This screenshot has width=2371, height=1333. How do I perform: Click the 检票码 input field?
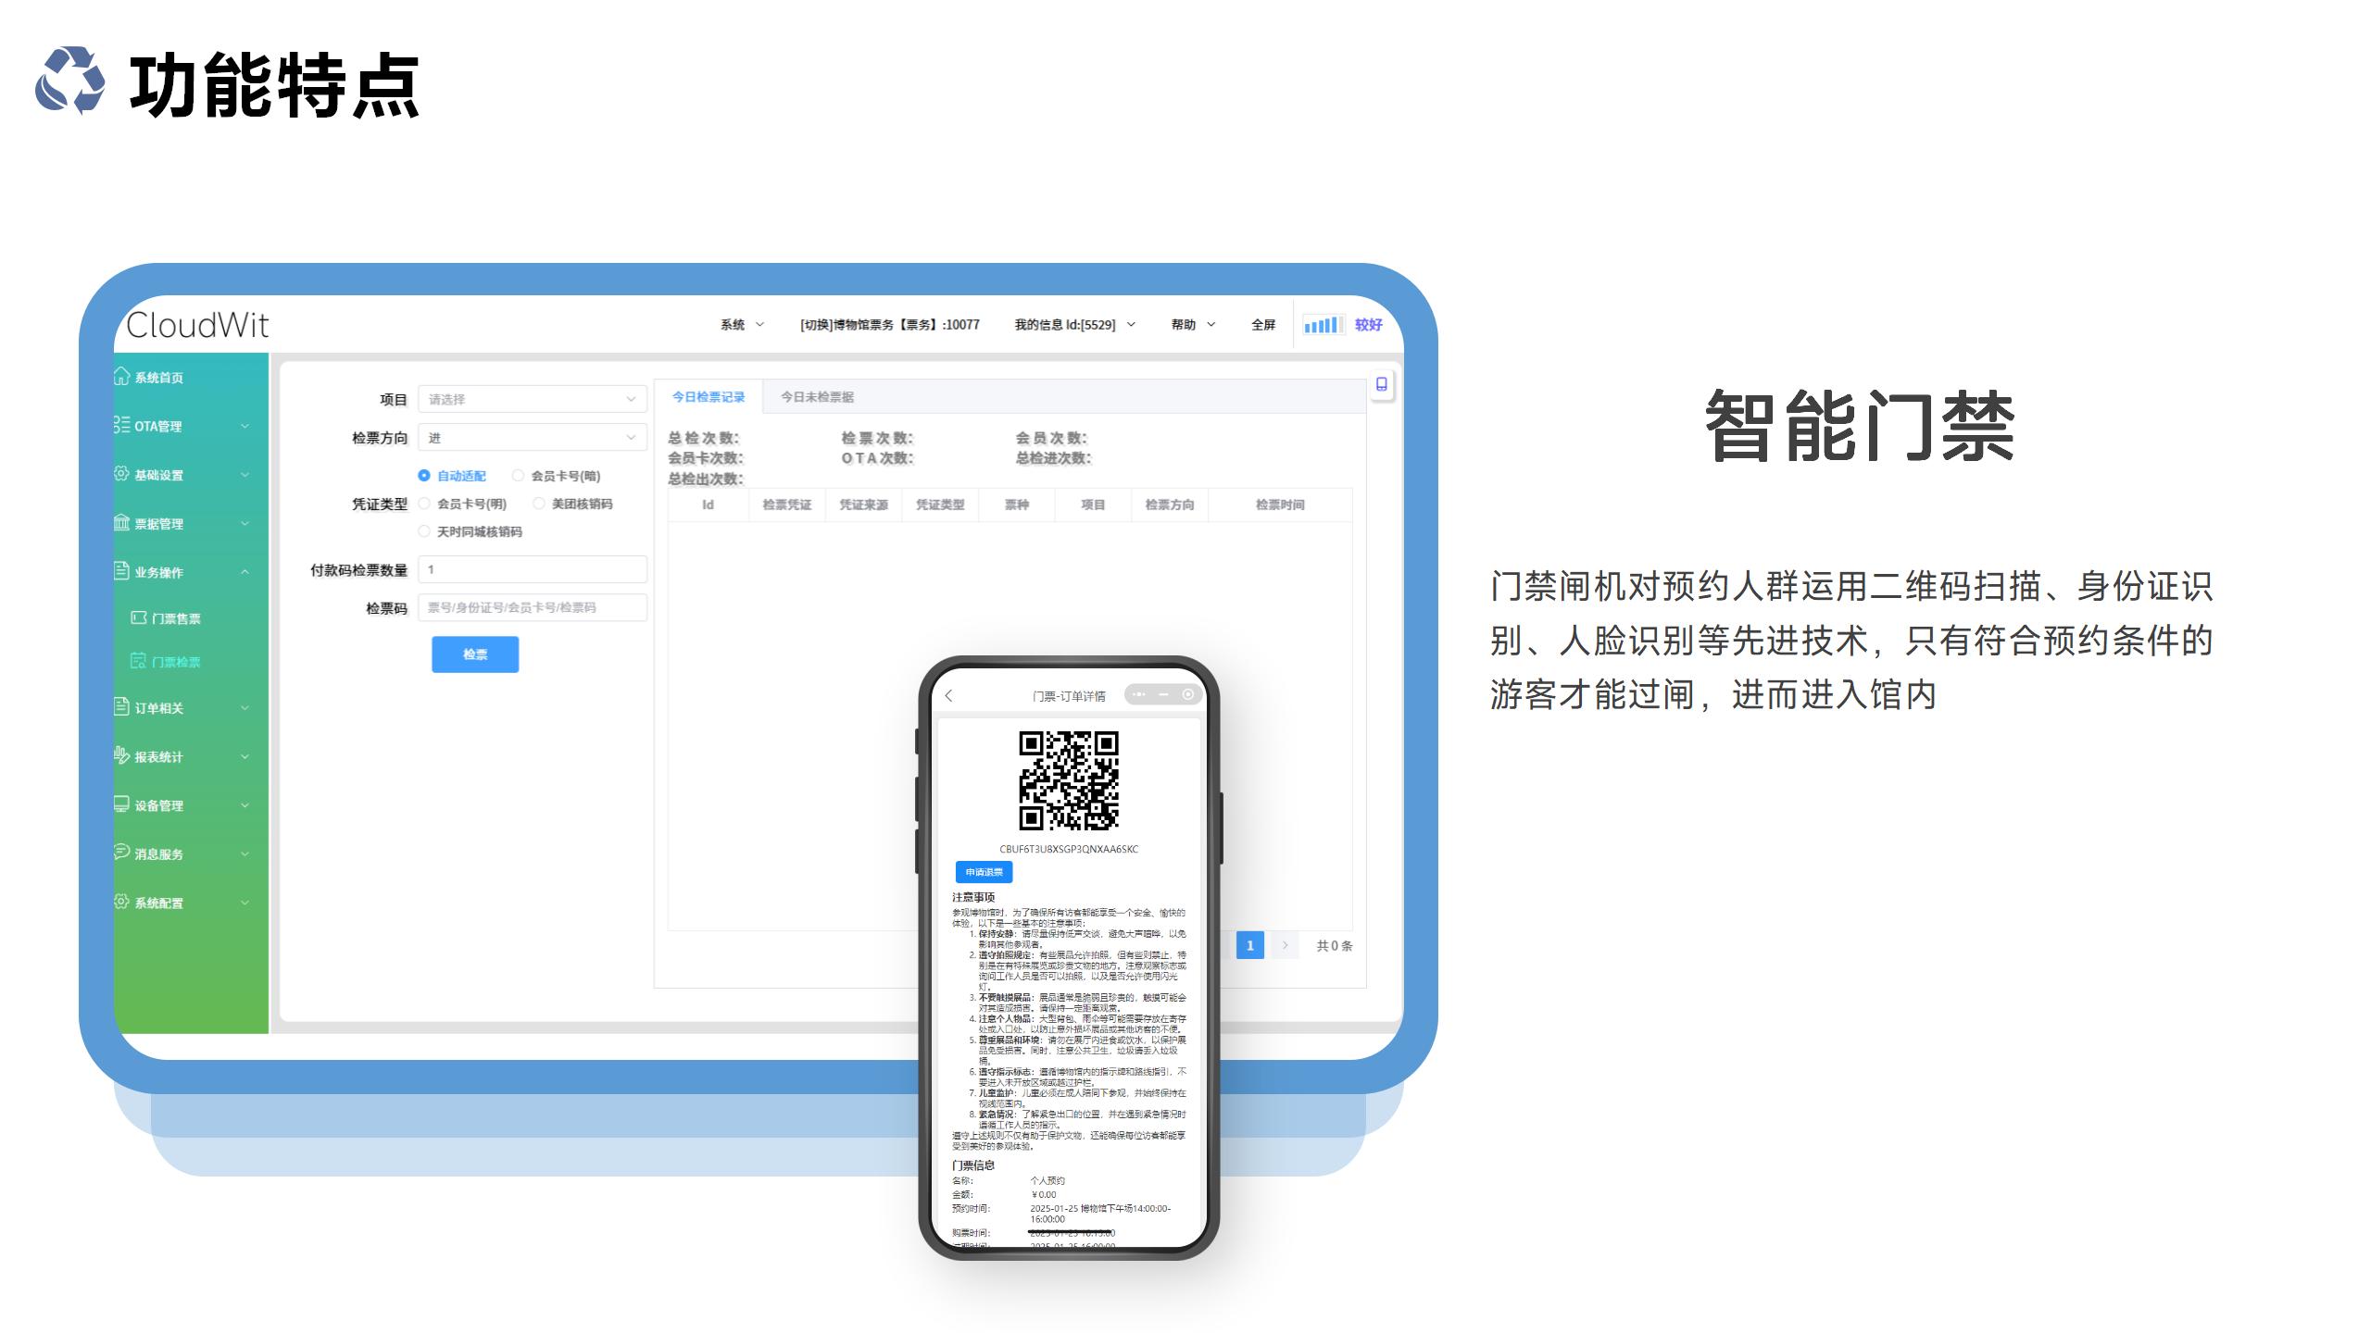pyautogui.click(x=533, y=607)
